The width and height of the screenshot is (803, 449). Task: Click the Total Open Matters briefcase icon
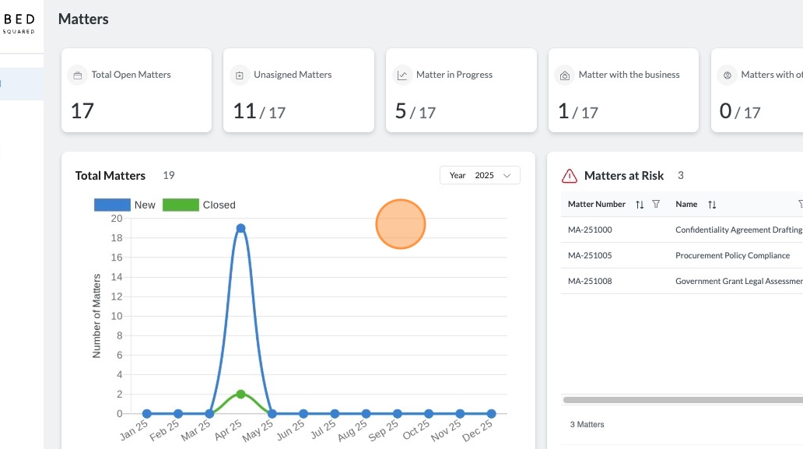[x=77, y=75]
